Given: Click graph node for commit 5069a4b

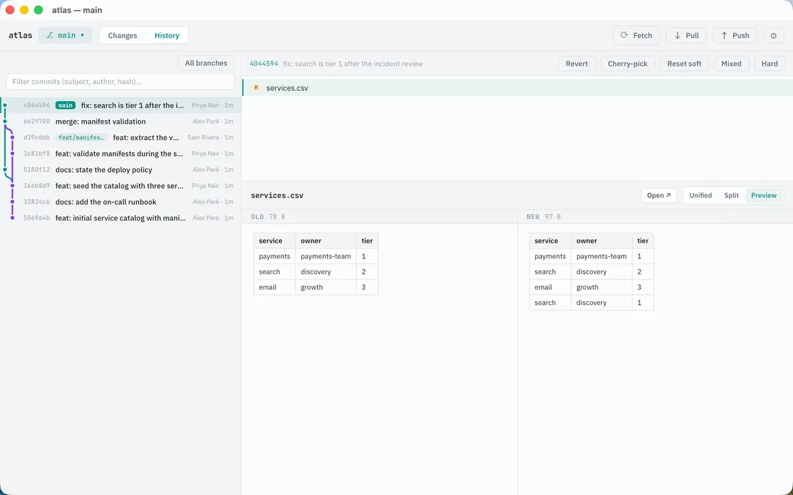Looking at the screenshot, I should click(x=13, y=218).
